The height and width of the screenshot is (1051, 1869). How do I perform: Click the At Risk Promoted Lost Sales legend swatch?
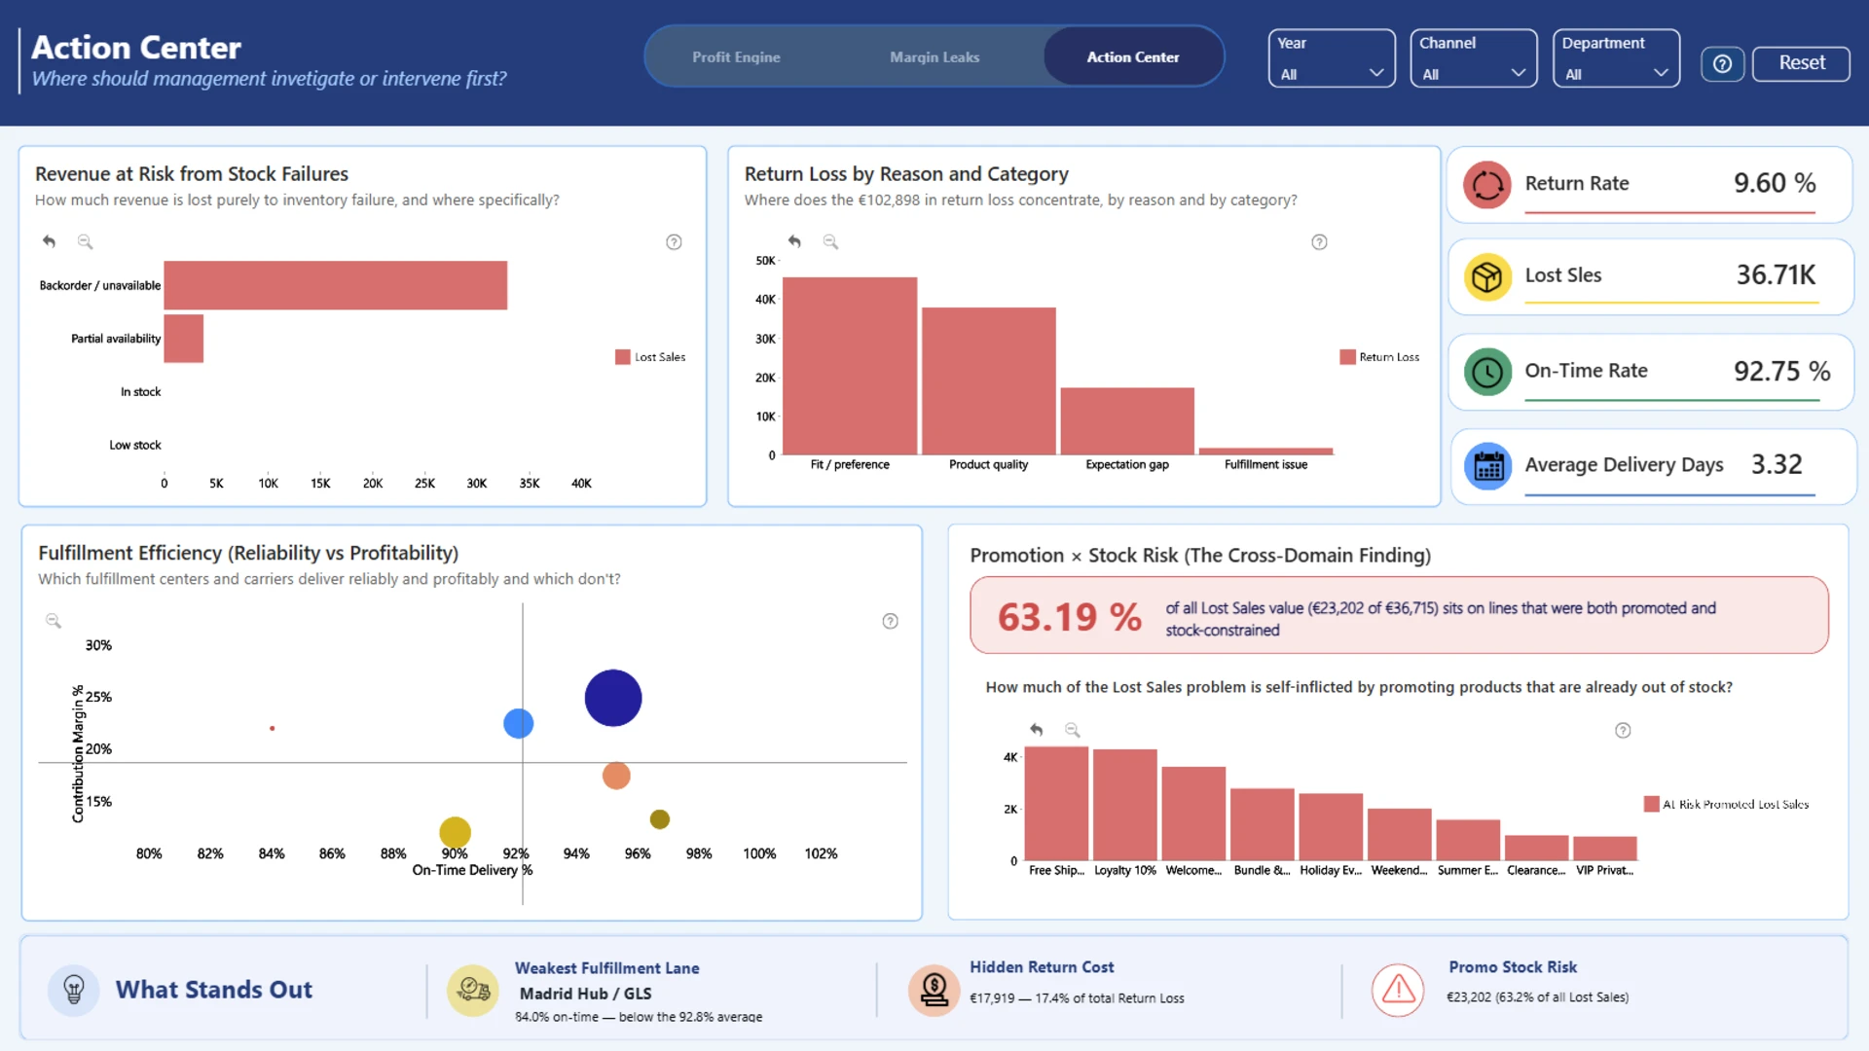1651,804
